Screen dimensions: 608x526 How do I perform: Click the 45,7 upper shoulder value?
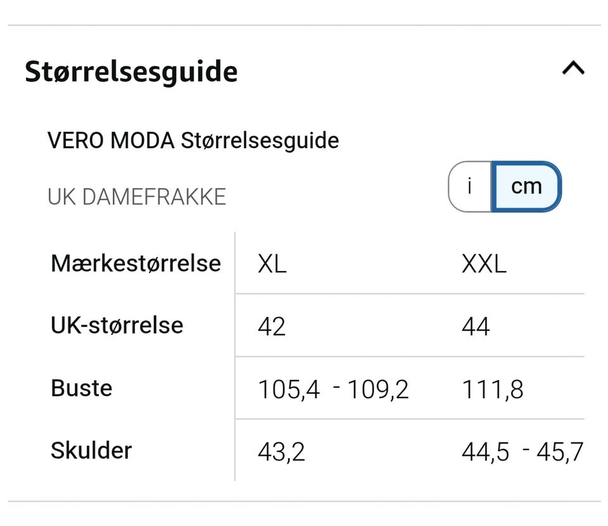coord(560,452)
